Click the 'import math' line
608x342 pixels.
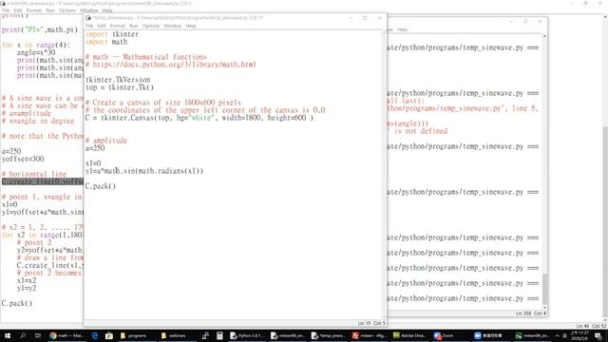(106, 42)
